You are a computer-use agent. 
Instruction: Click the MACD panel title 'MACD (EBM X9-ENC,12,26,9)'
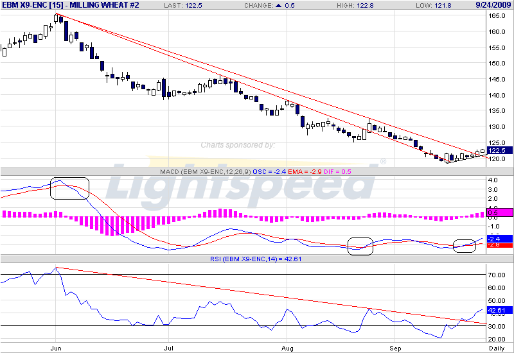pos(206,171)
